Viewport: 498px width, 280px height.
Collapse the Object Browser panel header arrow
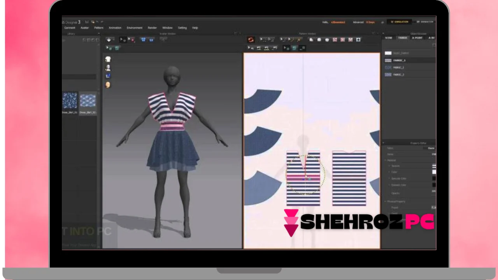tap(383, 33)
